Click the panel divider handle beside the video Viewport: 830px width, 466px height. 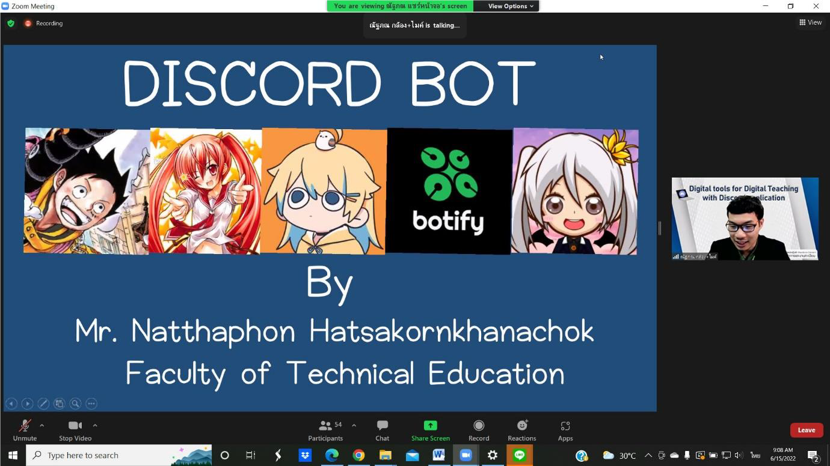pyautogui.click(x=660, y=228)
